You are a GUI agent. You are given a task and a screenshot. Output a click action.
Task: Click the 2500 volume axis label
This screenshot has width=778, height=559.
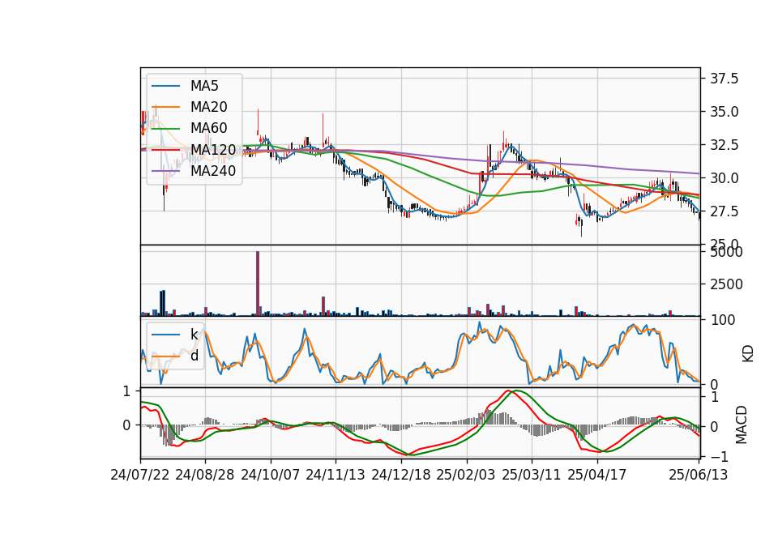[x=726, y=284]
